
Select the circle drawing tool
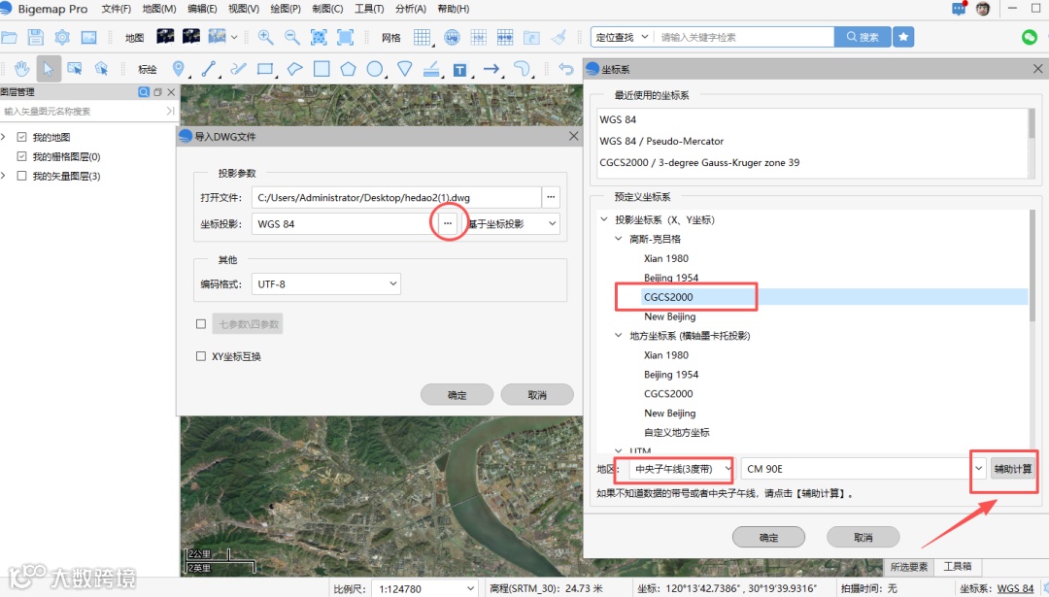tap(375, 68)
